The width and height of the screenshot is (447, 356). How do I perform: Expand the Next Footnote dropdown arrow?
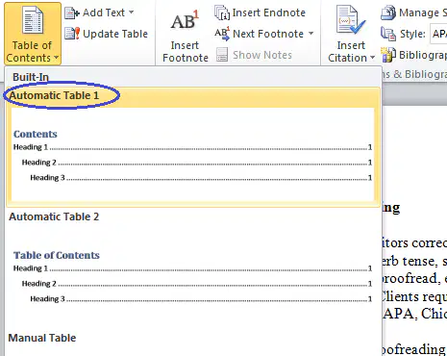(310, 34)
